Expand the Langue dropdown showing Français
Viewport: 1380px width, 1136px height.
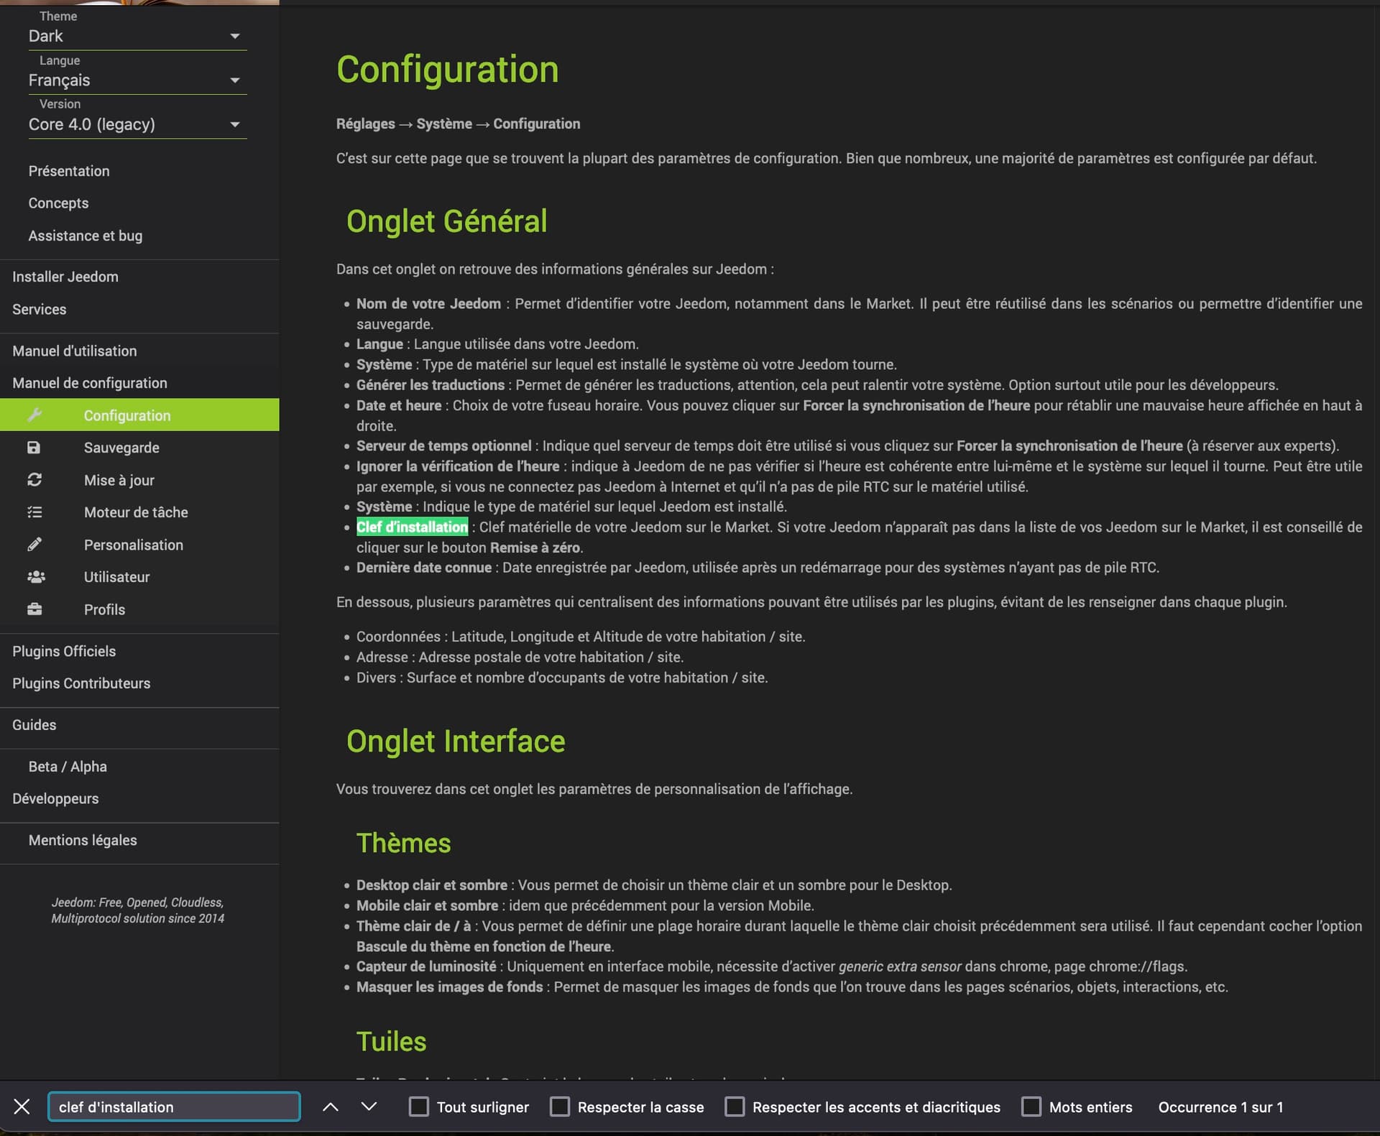137,80
